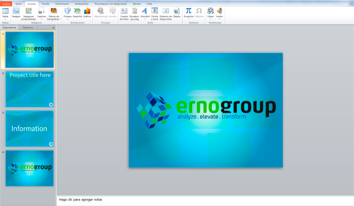Select the Insertar tab
This screenshot has height=206, width=354.
point(32,4)
